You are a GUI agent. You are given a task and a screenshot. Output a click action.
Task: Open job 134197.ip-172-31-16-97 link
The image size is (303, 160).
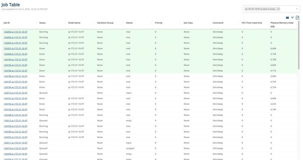pyautogui.click(x=15, y=82)
